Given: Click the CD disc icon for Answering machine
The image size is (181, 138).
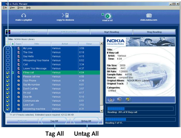Looking at the screenshot, I should tap(18, 109).
